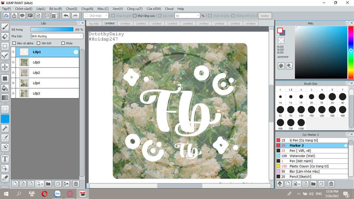This screenshot has width=354, height=199.
Task: Select the Eraser tool
Action: (5, 37)
